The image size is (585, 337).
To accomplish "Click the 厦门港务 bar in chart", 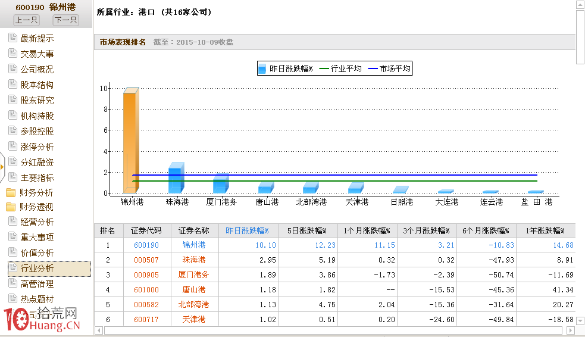I will coord(221,183).
